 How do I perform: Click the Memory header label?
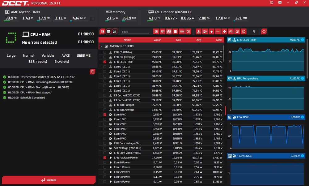point(119,12)
